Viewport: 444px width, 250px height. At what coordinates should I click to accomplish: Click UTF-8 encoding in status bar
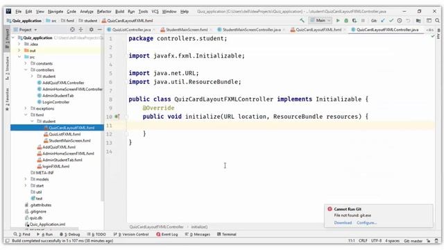[376, 241]
